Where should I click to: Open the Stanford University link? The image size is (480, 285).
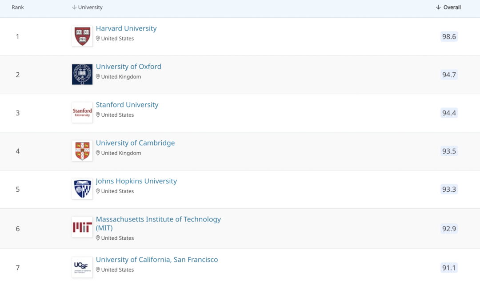tap(127, 105)
